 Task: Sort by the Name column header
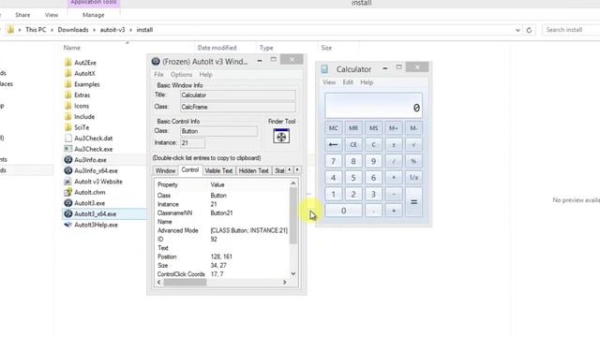click(x=72, y=48)
